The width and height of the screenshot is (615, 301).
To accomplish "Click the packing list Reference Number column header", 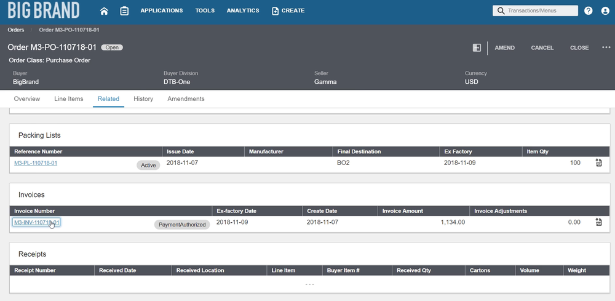I will (x=86, y=151).
